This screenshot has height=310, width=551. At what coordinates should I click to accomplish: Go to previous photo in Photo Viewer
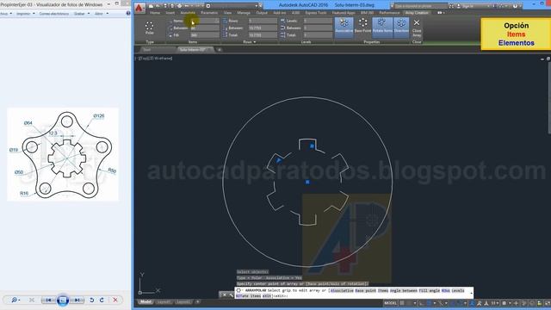tap(48, 300)
